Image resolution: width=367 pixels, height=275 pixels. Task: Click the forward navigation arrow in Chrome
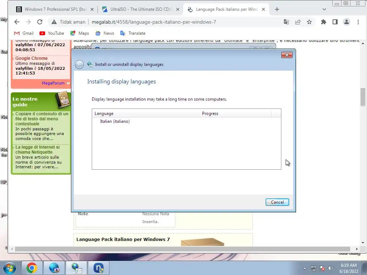click(28, 22)
